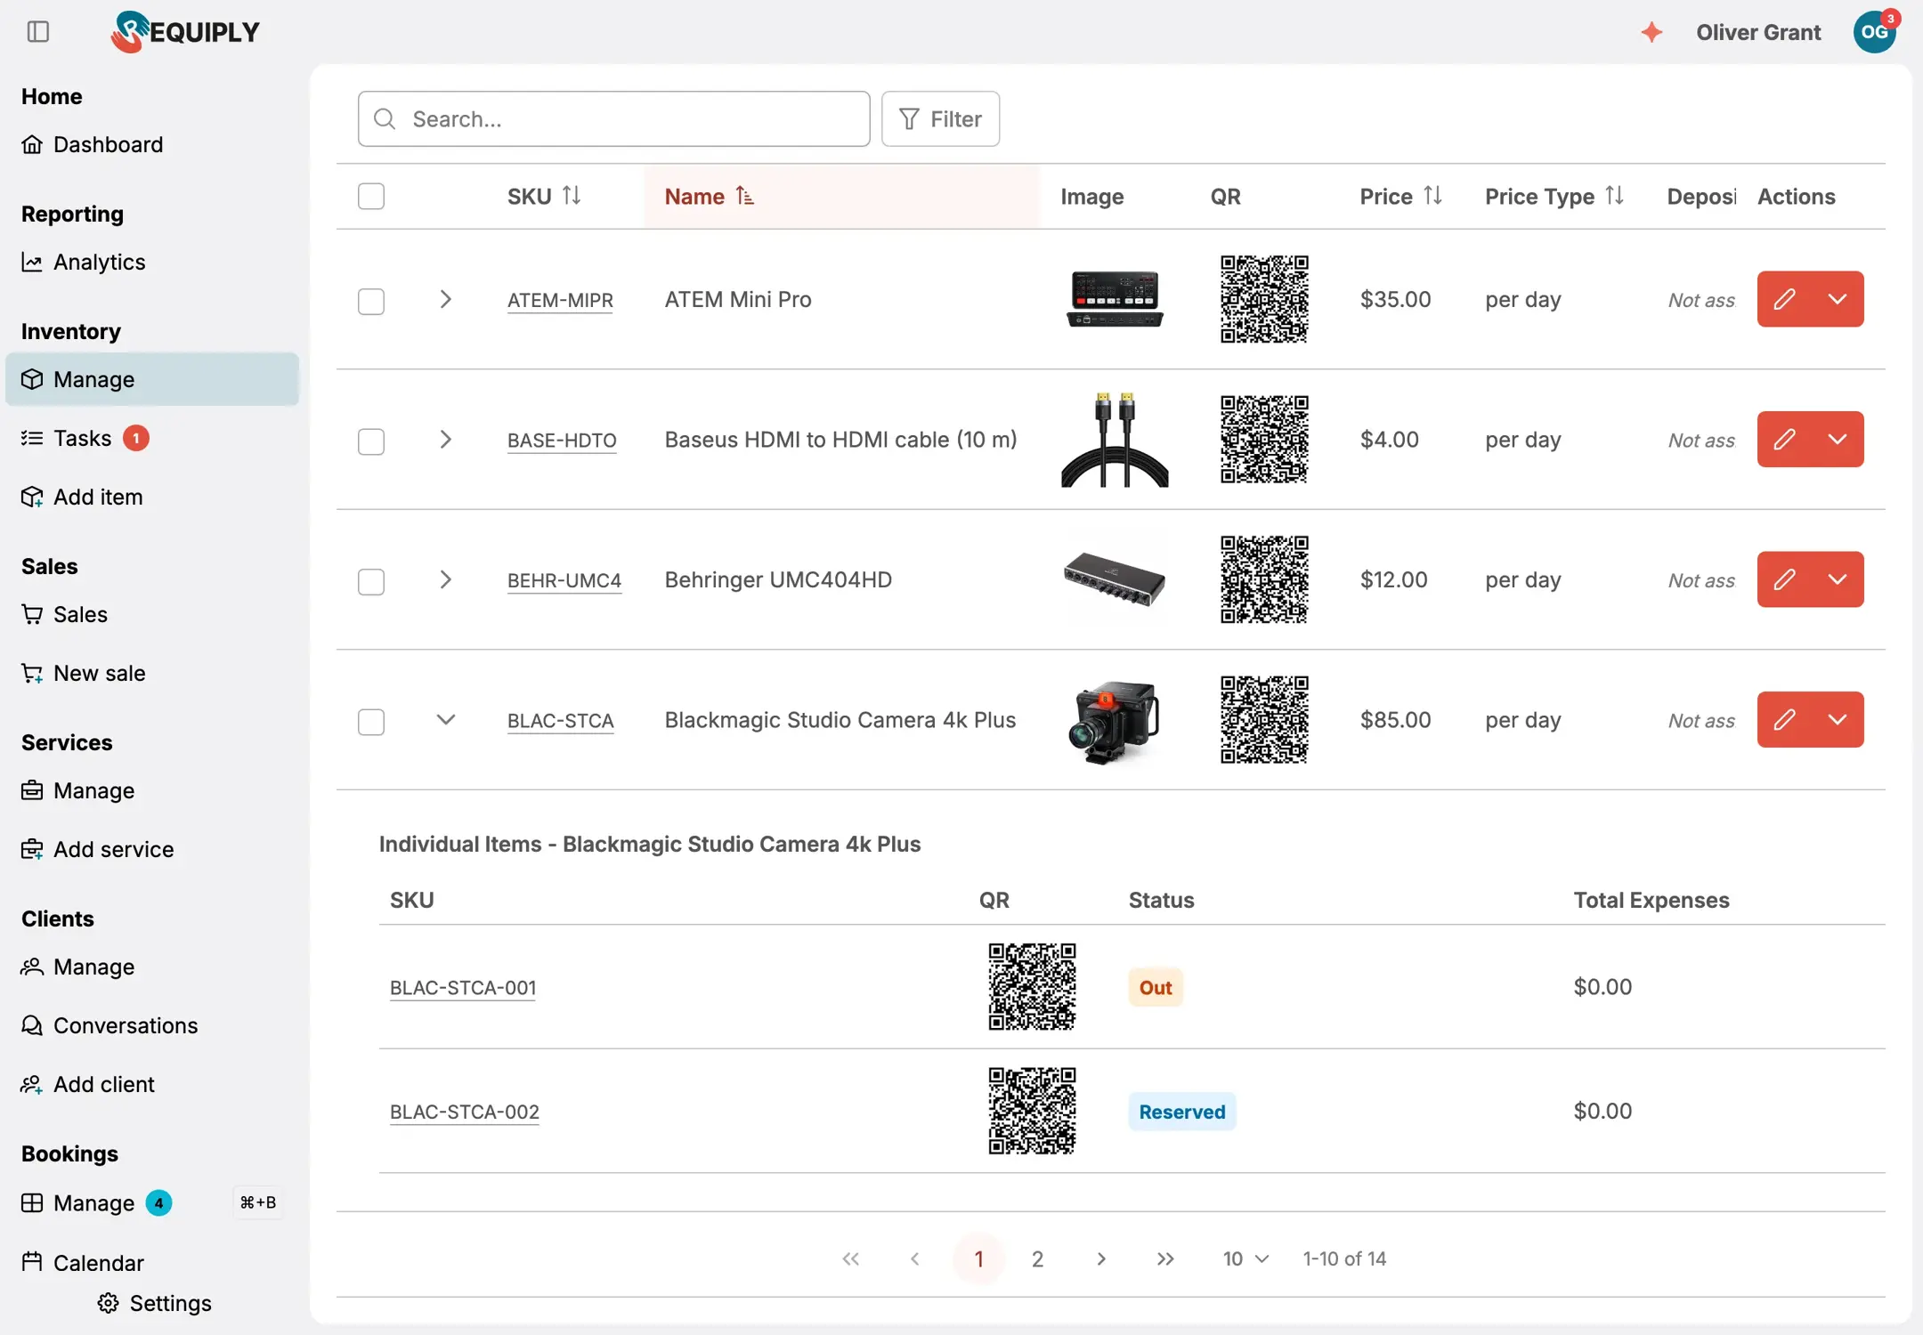The width and height of the screenshot is (1923, 1335).
Task: Check the Baseus HDMI cable row
Action: pyautogui.click(x=371, y=441)
